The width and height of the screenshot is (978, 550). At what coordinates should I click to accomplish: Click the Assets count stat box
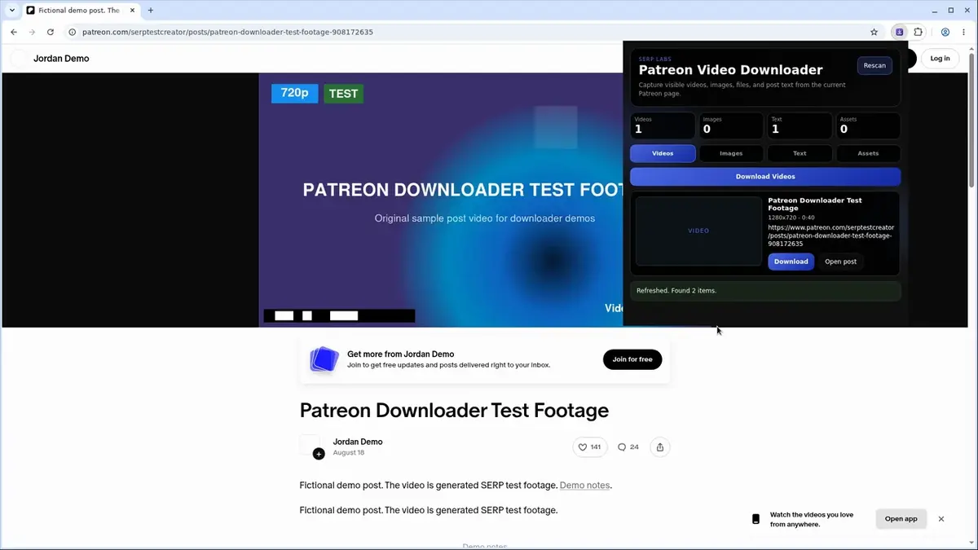[868, 125]
